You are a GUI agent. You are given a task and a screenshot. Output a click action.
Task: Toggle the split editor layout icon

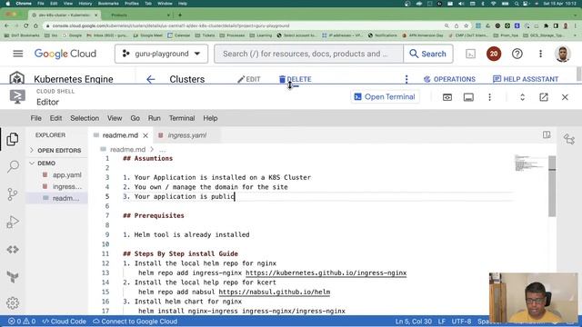pyautogui.click(x=547, y=135)
